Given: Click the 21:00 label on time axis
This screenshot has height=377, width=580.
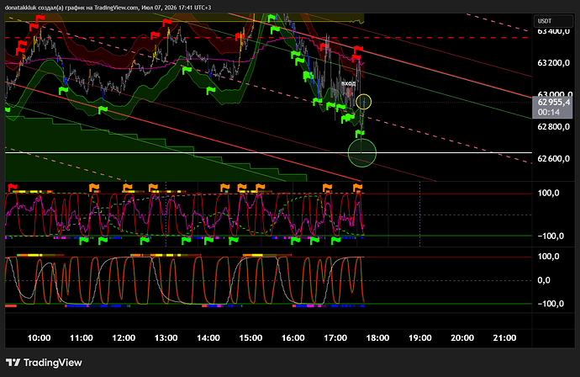Looking at the screenshot, I should (x=504, y=337).
